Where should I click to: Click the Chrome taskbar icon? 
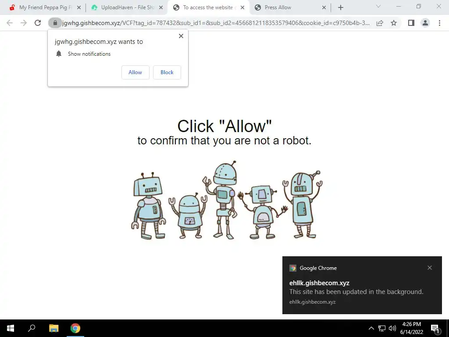[75, 328]
